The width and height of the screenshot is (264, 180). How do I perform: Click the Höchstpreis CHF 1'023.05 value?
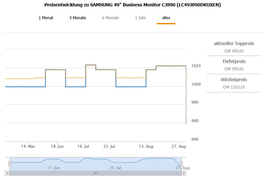pyautogui.click(x=234, y=87)
